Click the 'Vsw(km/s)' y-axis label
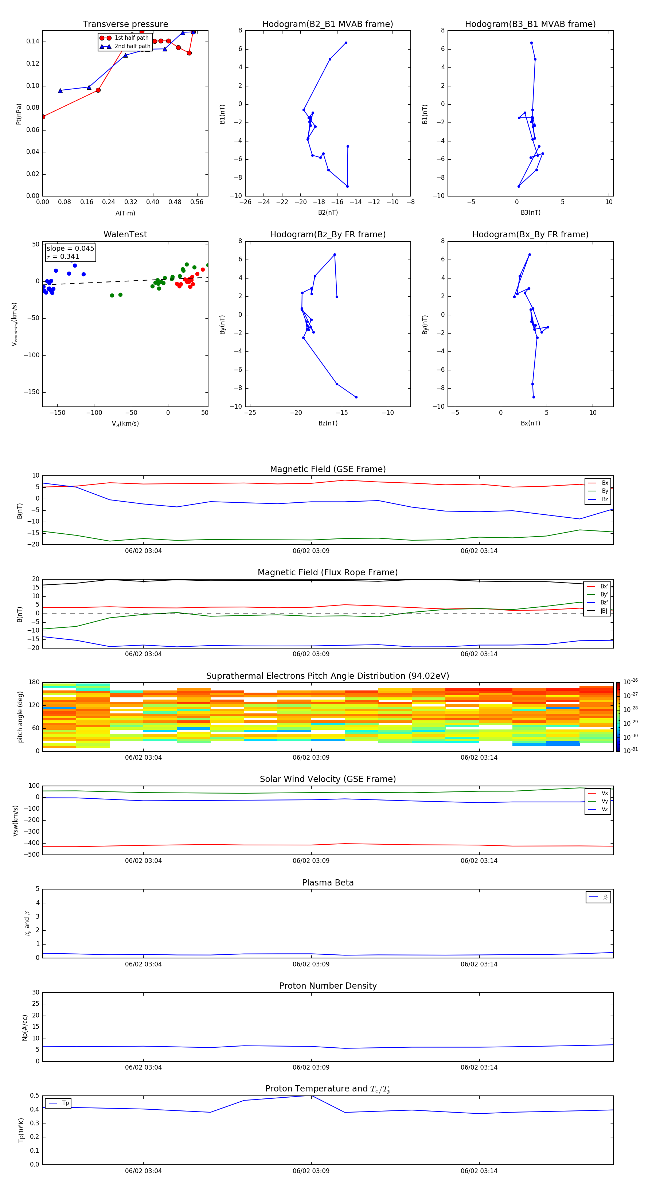This screenshot has height=1203, width=656. [x=15, y=821]
